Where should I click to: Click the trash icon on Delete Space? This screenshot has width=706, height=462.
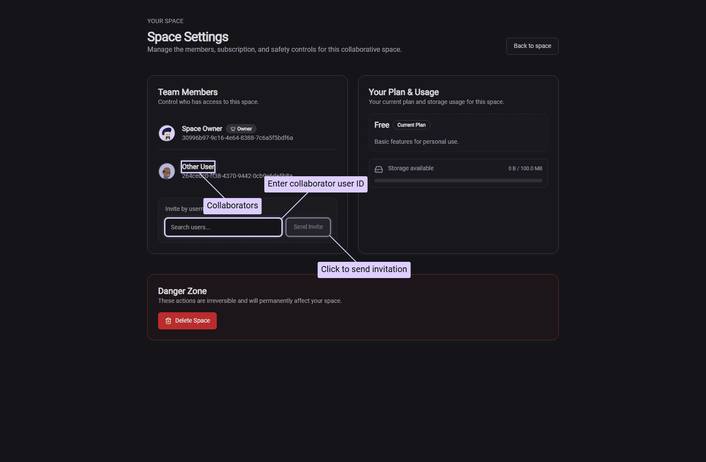click(168, 321)
